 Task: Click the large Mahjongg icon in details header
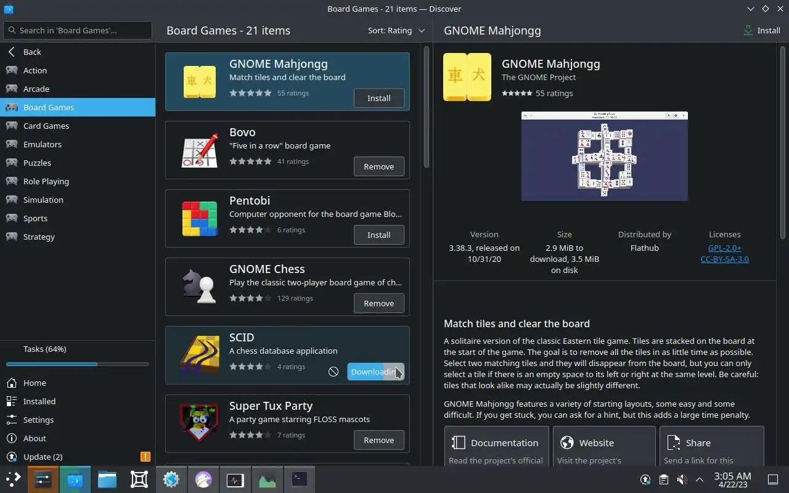467,77
